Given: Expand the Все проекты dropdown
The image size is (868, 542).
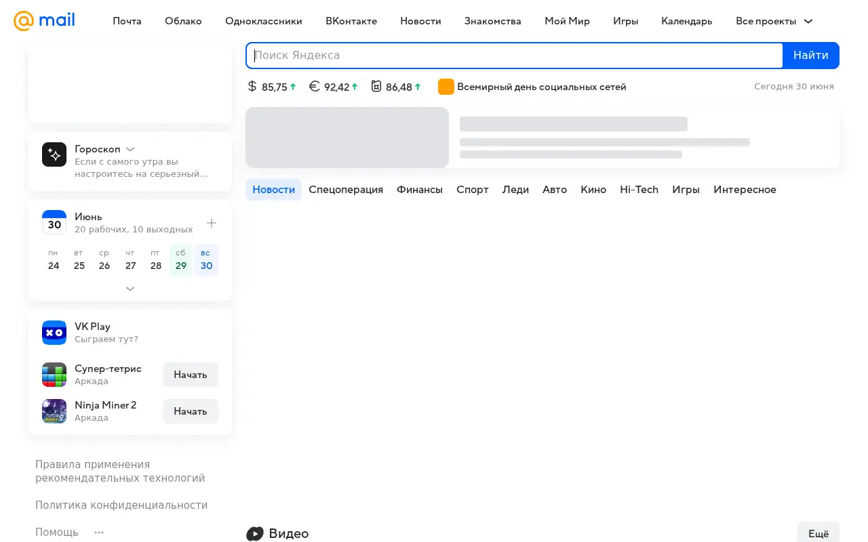Looking at the screenshot, I should [x=774, y=21].
